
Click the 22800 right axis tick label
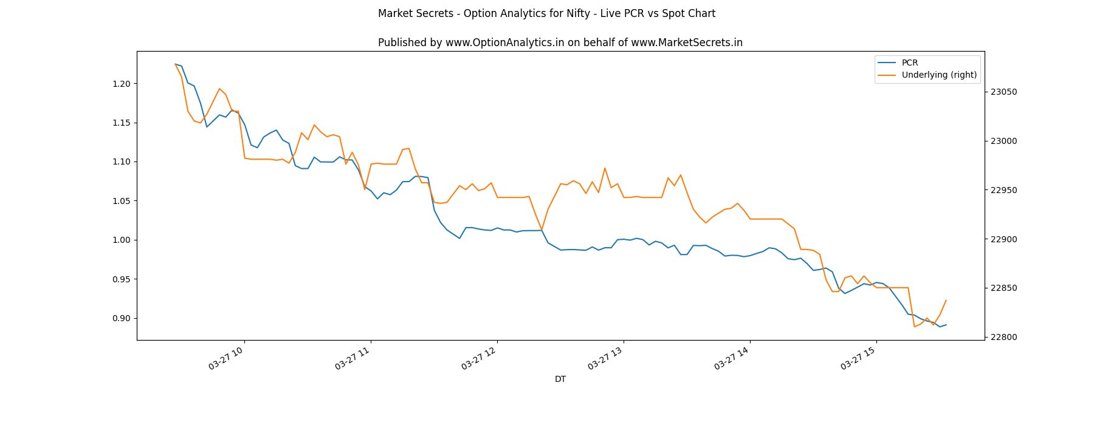(x=1003, y=338)
